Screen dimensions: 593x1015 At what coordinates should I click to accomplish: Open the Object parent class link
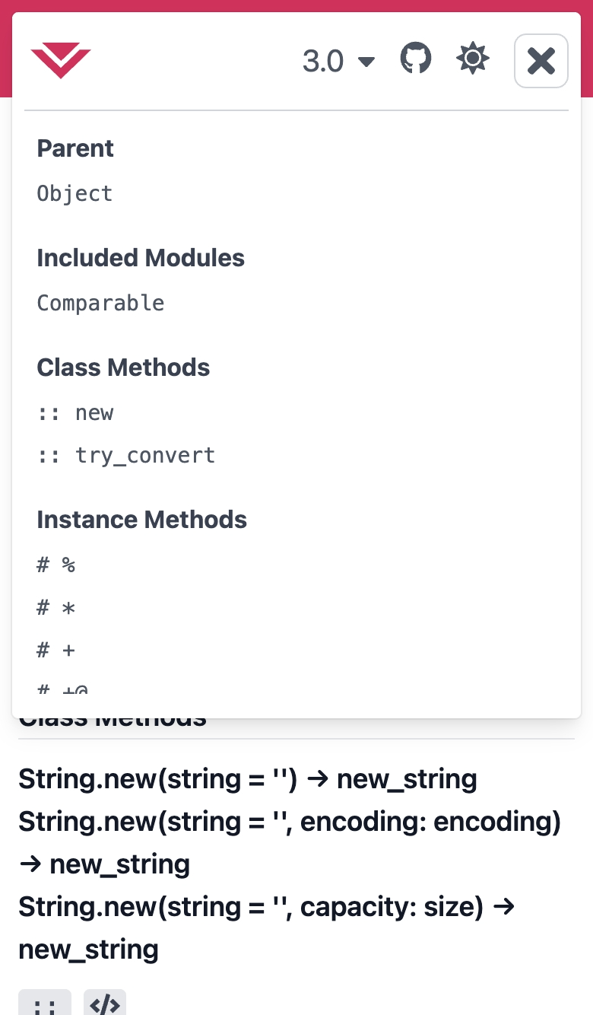tap(75, 193)
